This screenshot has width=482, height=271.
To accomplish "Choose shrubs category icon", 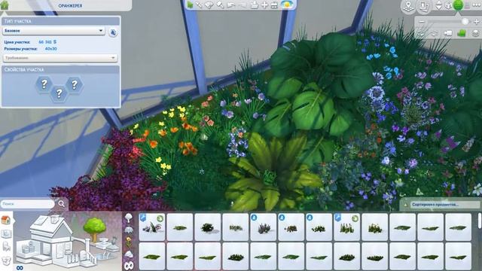I will coord(129,230).
